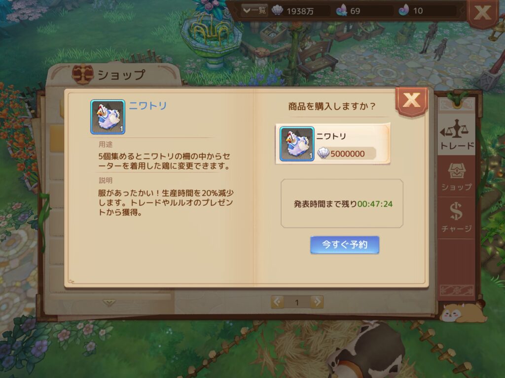This screenshot has width=505, height=378.
Task: Select the ニワトリ product card icon
Action: (296, 144)
